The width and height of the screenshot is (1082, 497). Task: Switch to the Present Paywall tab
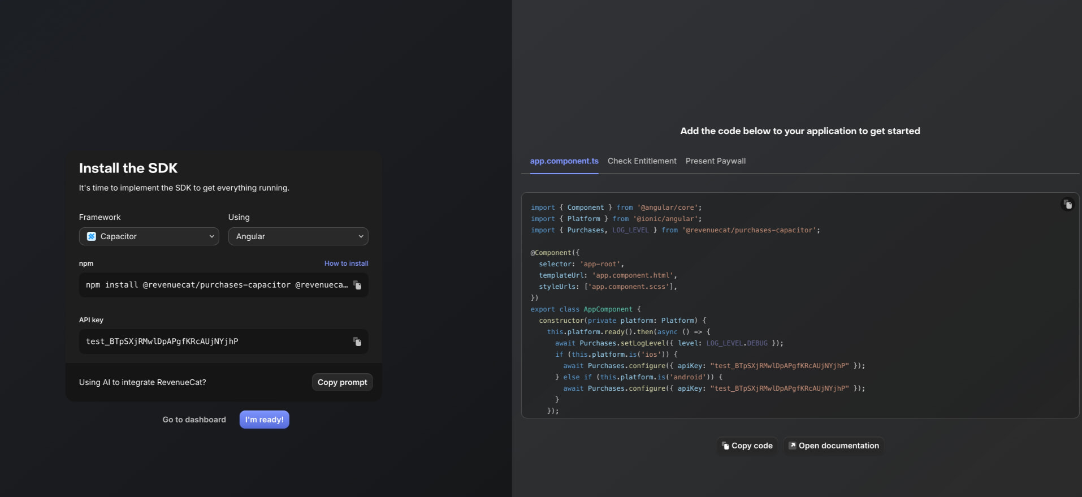tap(716, 161)
